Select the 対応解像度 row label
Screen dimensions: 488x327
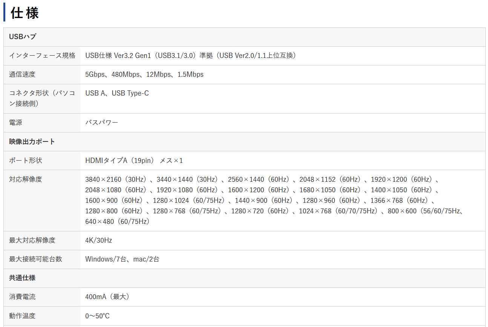(x=26, y=179)
